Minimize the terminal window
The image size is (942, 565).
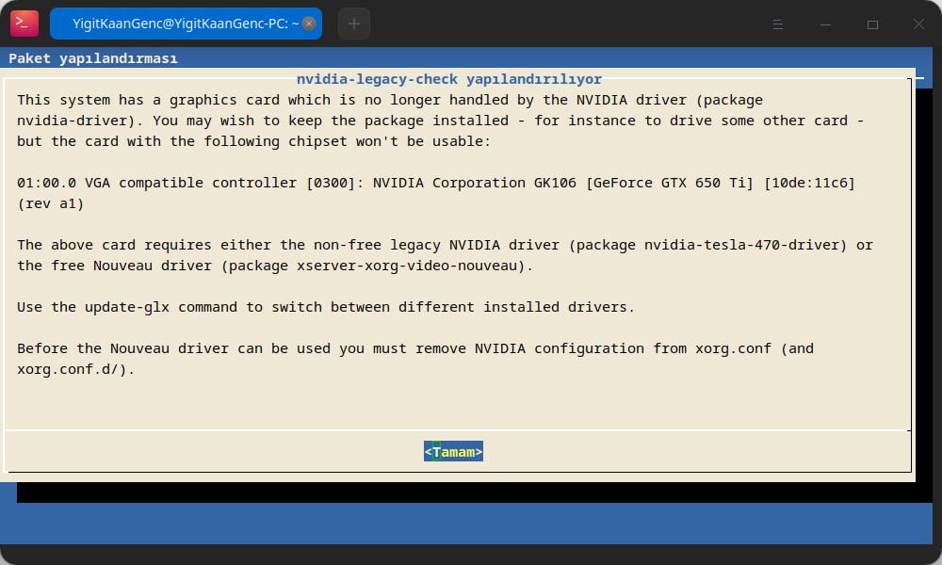coord(825,24)
